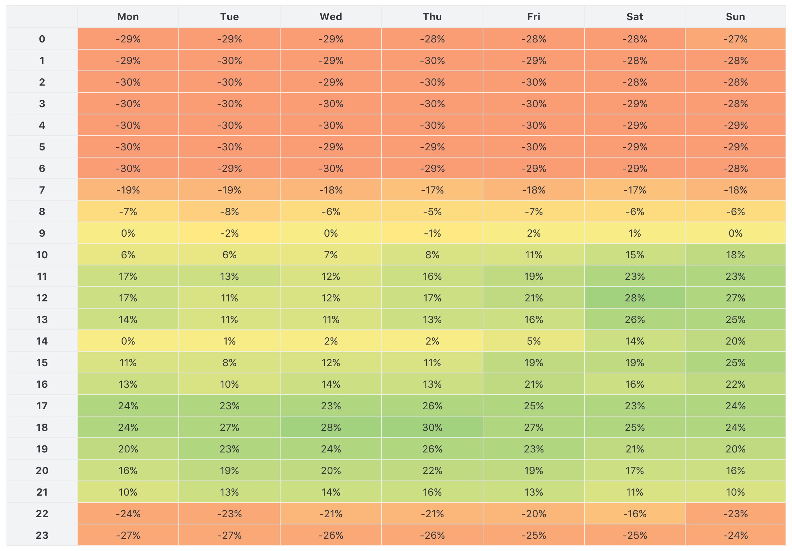Viewport: 792px width, 551px height.
Task: Select the -16% cell at Sat hour 22
Action: pyautogui.click(x=634, y=513)
